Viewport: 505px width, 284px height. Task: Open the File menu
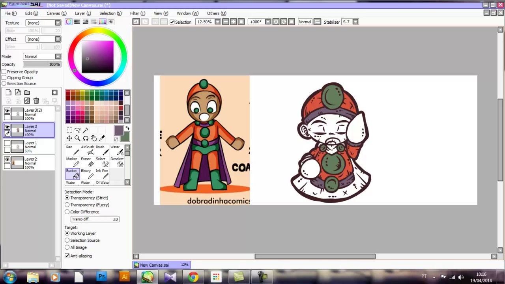11,13
